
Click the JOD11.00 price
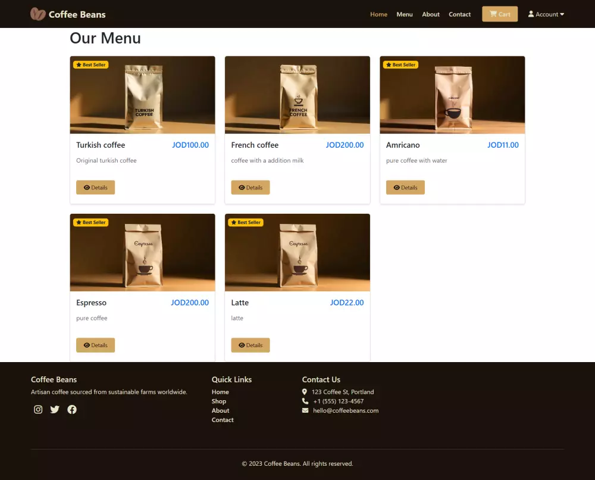pos(503,145)
